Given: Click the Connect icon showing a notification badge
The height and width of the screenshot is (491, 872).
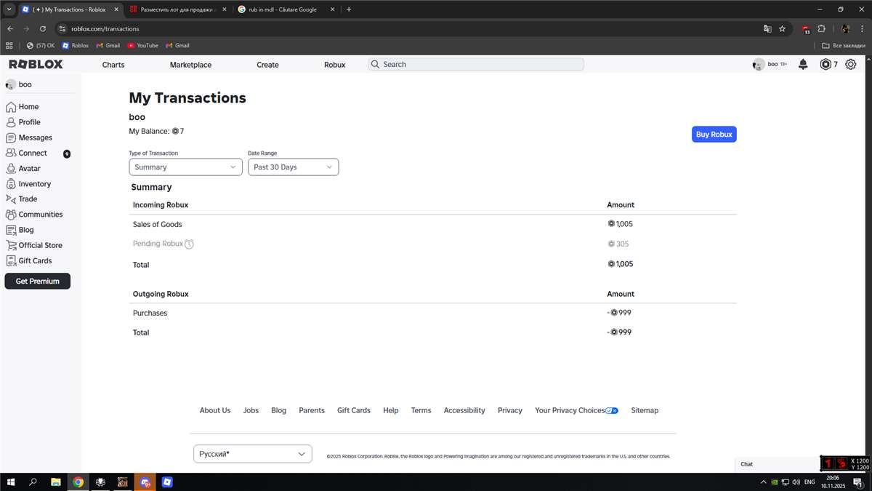Looking at the screenshot, I should coord(10,153).
